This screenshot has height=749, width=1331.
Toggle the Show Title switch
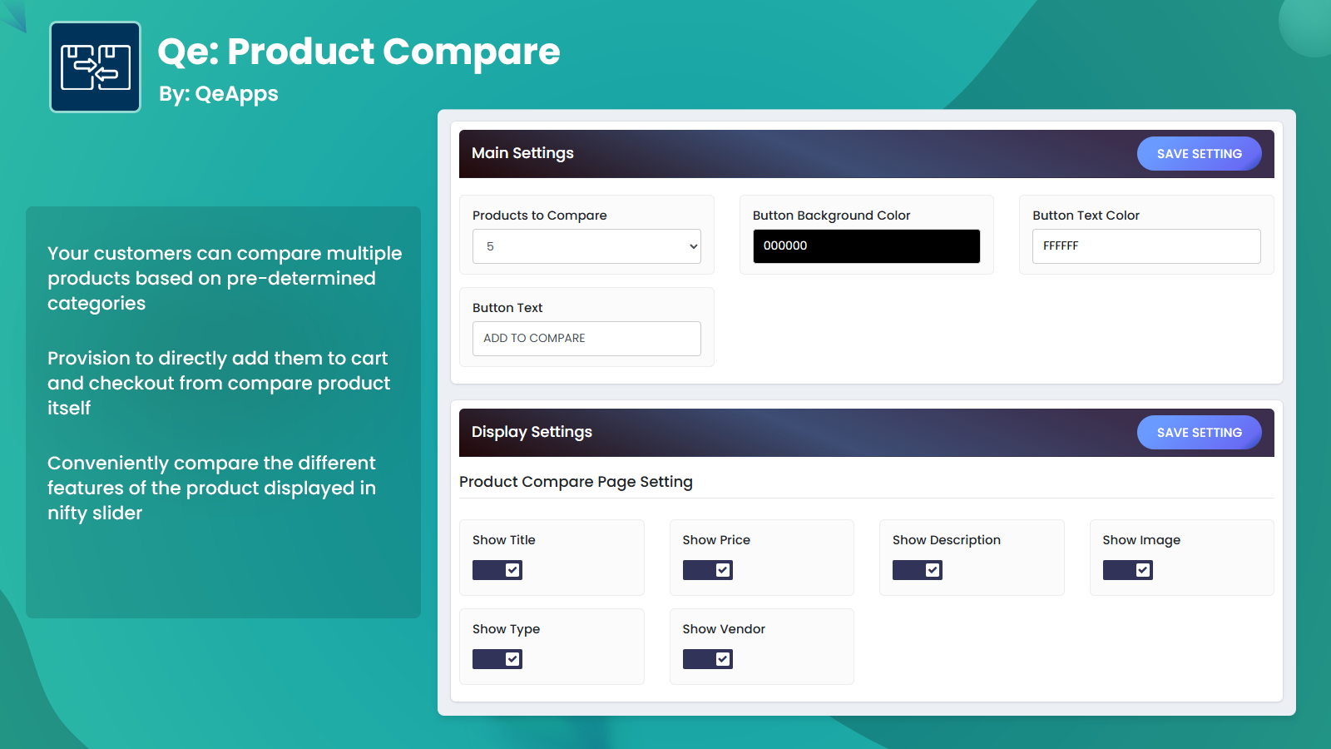pos(497,570)
